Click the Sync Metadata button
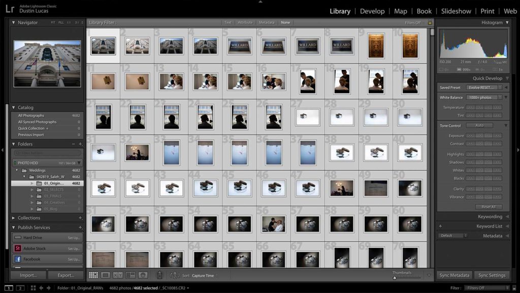The width and height of the screenshot is (520, 293). click(454, 275)
